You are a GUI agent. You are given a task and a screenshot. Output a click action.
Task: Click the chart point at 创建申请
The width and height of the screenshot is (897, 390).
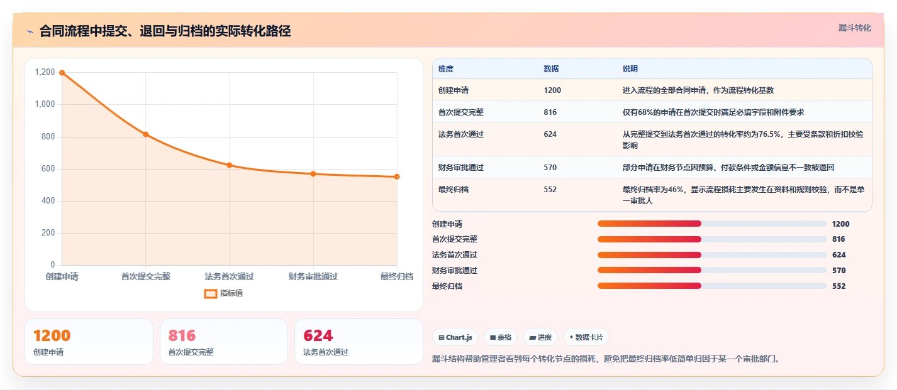[62, 72]
